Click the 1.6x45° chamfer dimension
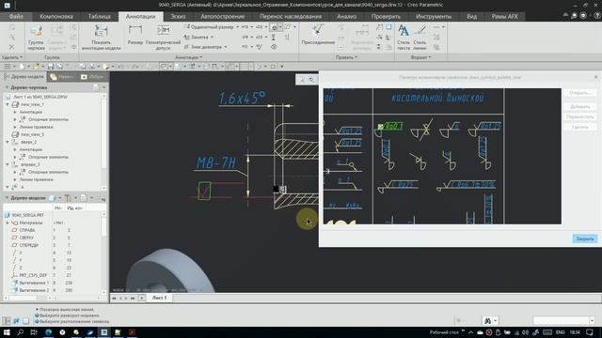 pos(242,98)
